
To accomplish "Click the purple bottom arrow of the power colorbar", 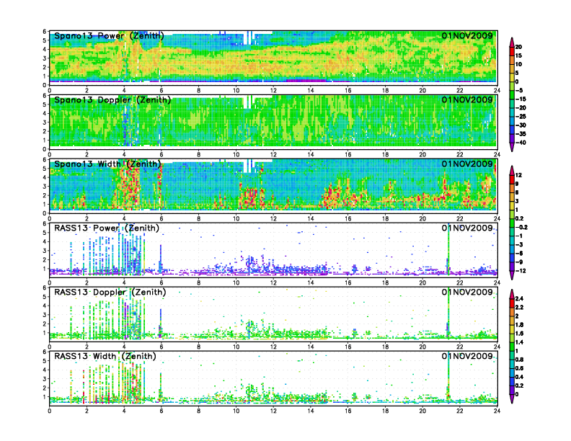I will pyautogui.click(x=512, y=147).
